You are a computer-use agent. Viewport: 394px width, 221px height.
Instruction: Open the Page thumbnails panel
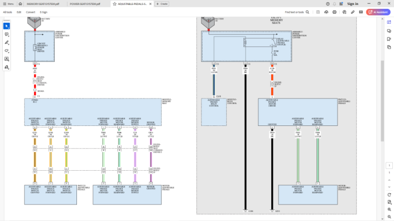[x=389, y=47]
